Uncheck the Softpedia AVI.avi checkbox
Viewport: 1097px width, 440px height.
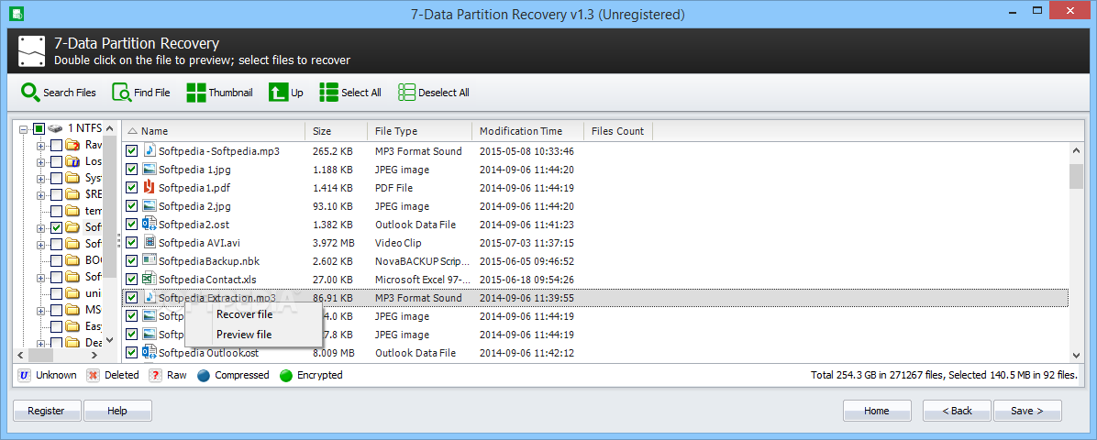coord(131,243)
